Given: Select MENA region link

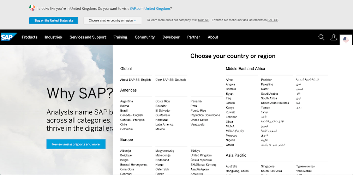Looking at the screenshot, I should [230, 126].
